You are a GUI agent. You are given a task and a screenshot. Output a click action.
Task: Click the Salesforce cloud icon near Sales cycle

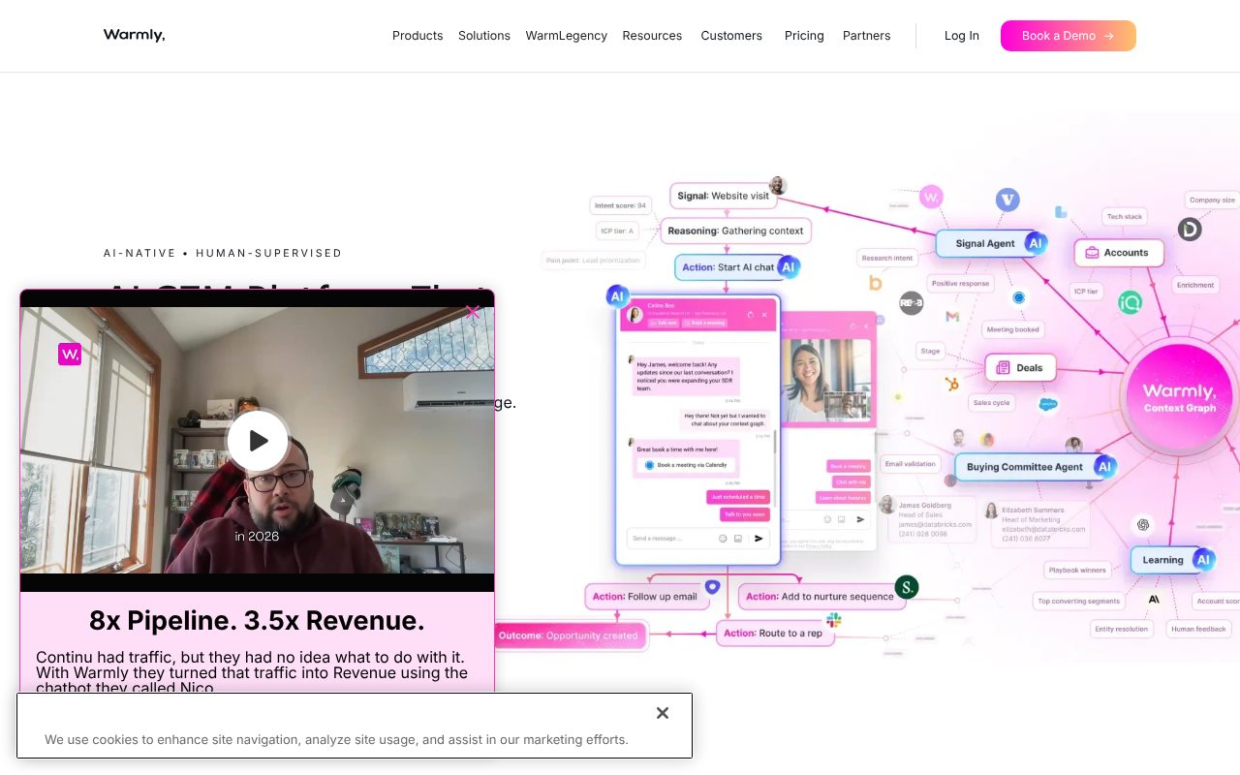[x=1046, y=404]
